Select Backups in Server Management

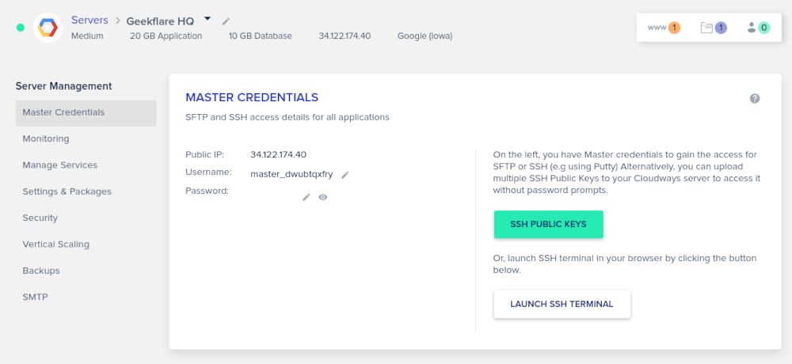pyautogui.click(x=41, y=271)
